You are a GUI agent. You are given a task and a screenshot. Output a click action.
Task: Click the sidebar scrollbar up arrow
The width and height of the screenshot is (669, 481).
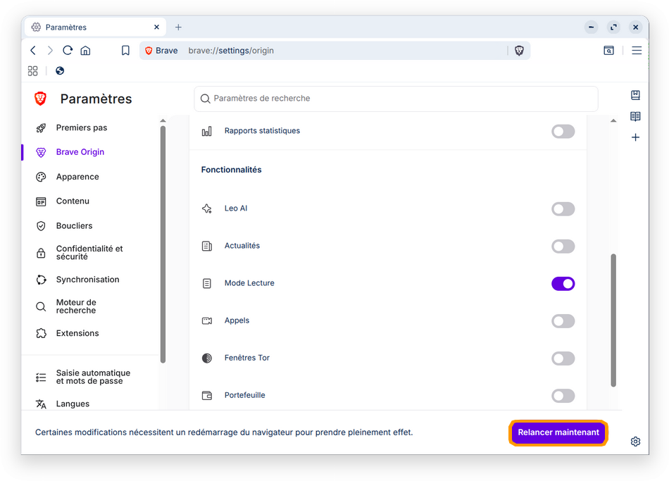tap(163, 121)
